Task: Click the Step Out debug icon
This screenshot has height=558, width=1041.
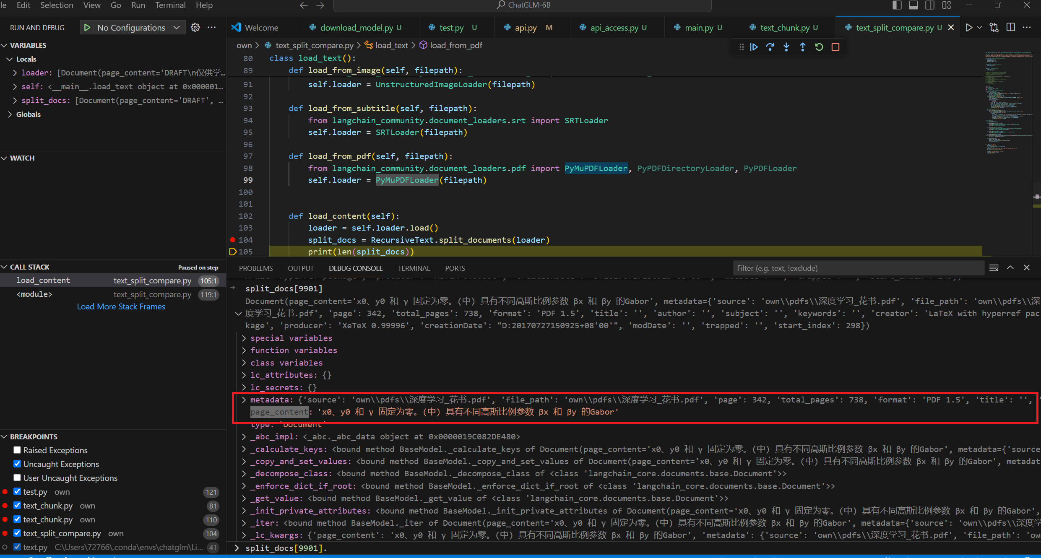Action: [803, 47]
